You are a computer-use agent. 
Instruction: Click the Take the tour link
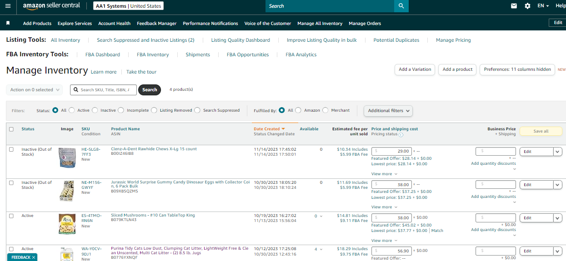(x=141, y=72)
